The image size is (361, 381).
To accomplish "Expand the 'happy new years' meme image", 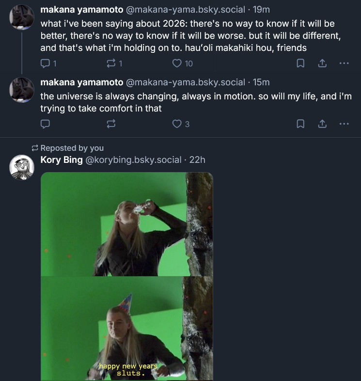I will click(x=127, y=276).
